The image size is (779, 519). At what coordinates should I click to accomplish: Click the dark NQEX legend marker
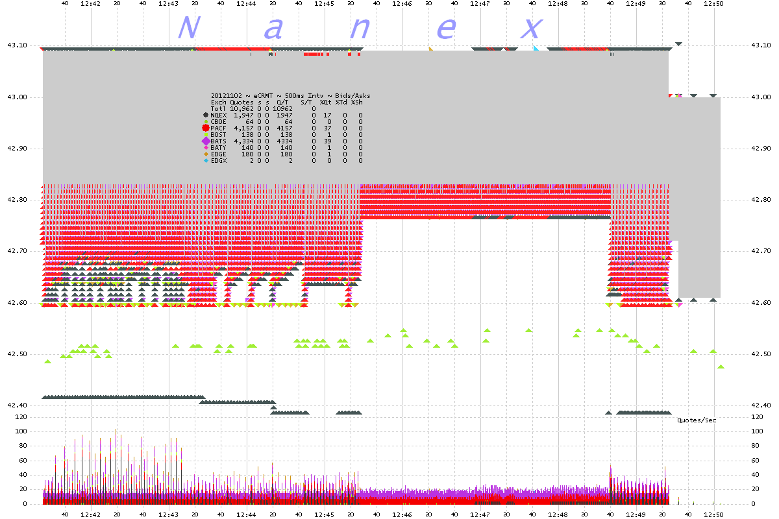206,115
